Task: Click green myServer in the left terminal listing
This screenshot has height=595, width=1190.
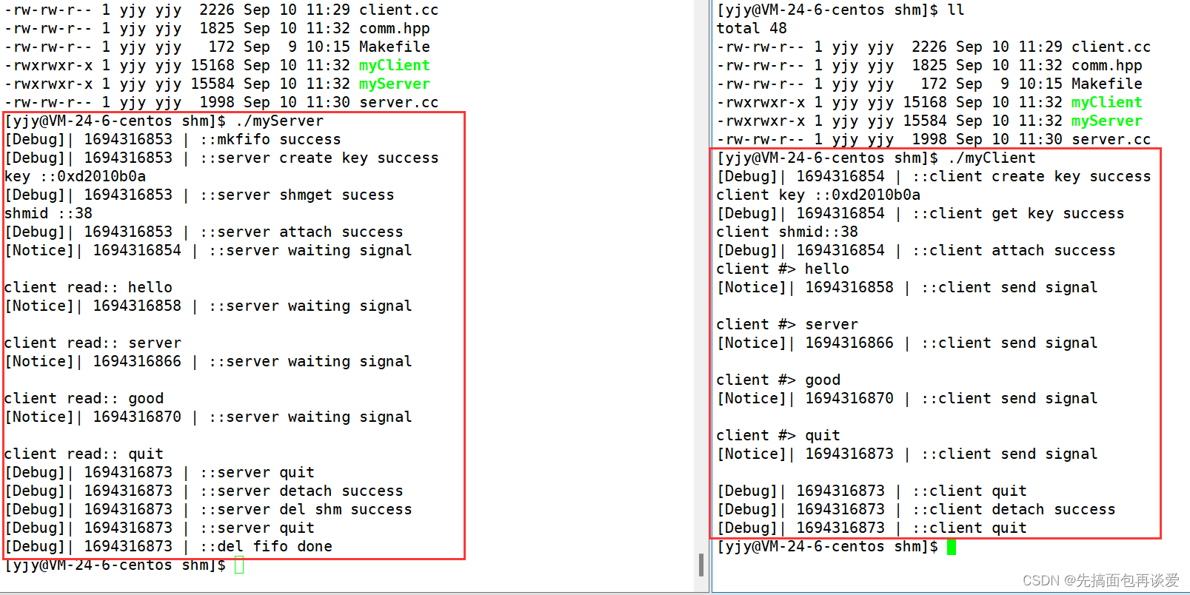Action: coord(394,84)
